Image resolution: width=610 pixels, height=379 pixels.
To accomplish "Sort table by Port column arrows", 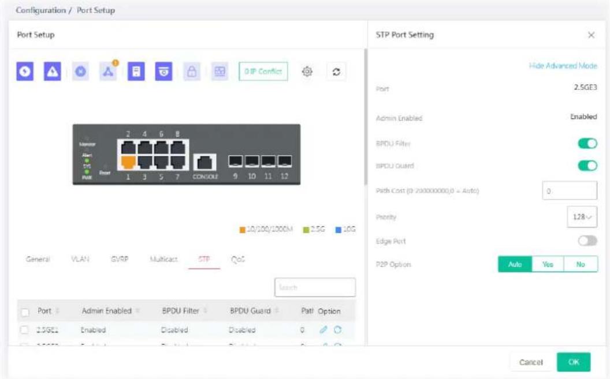I will [57, 311].
